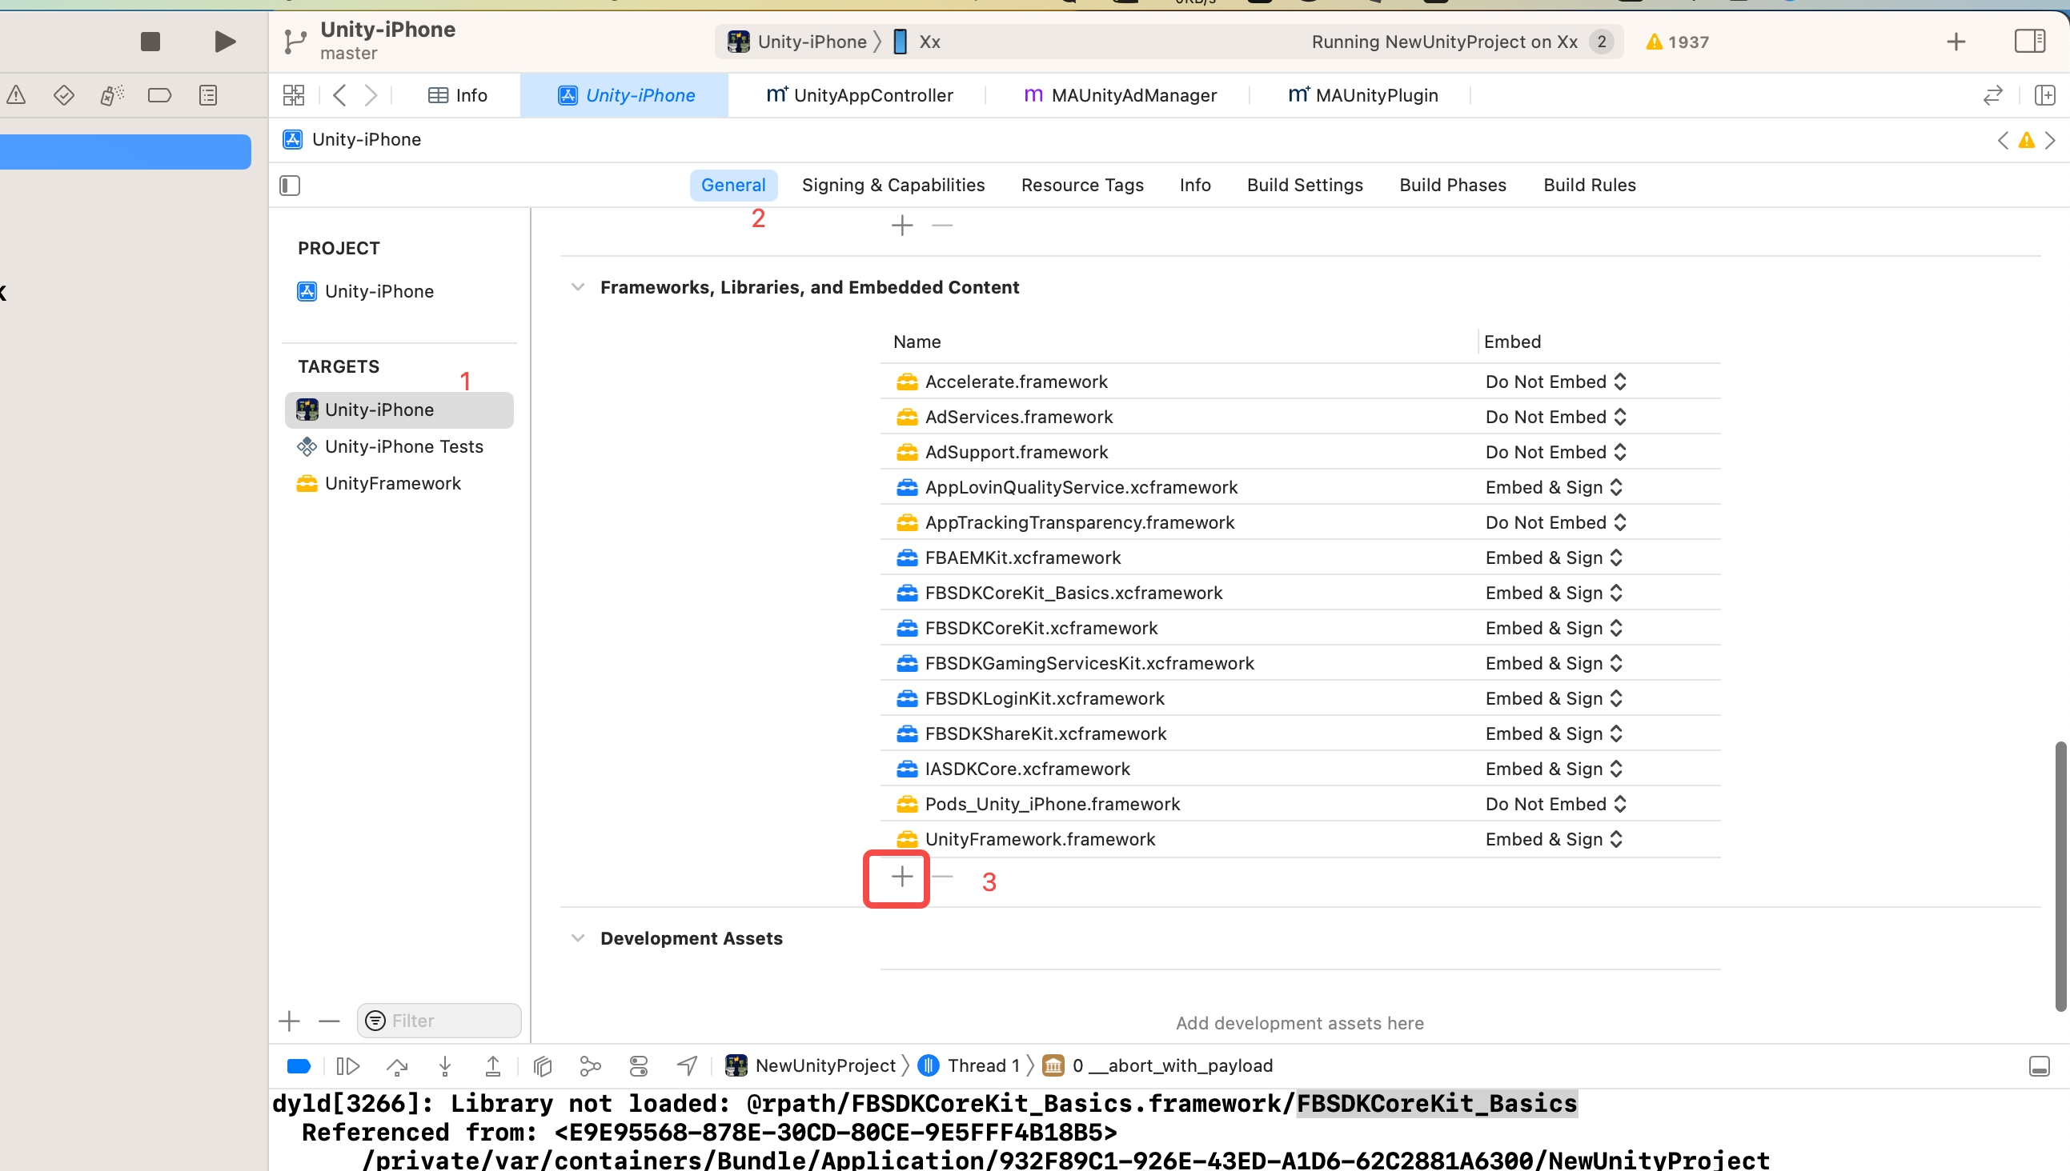
Task: Collapse the Development Assets section
Action: pos(577,937)
